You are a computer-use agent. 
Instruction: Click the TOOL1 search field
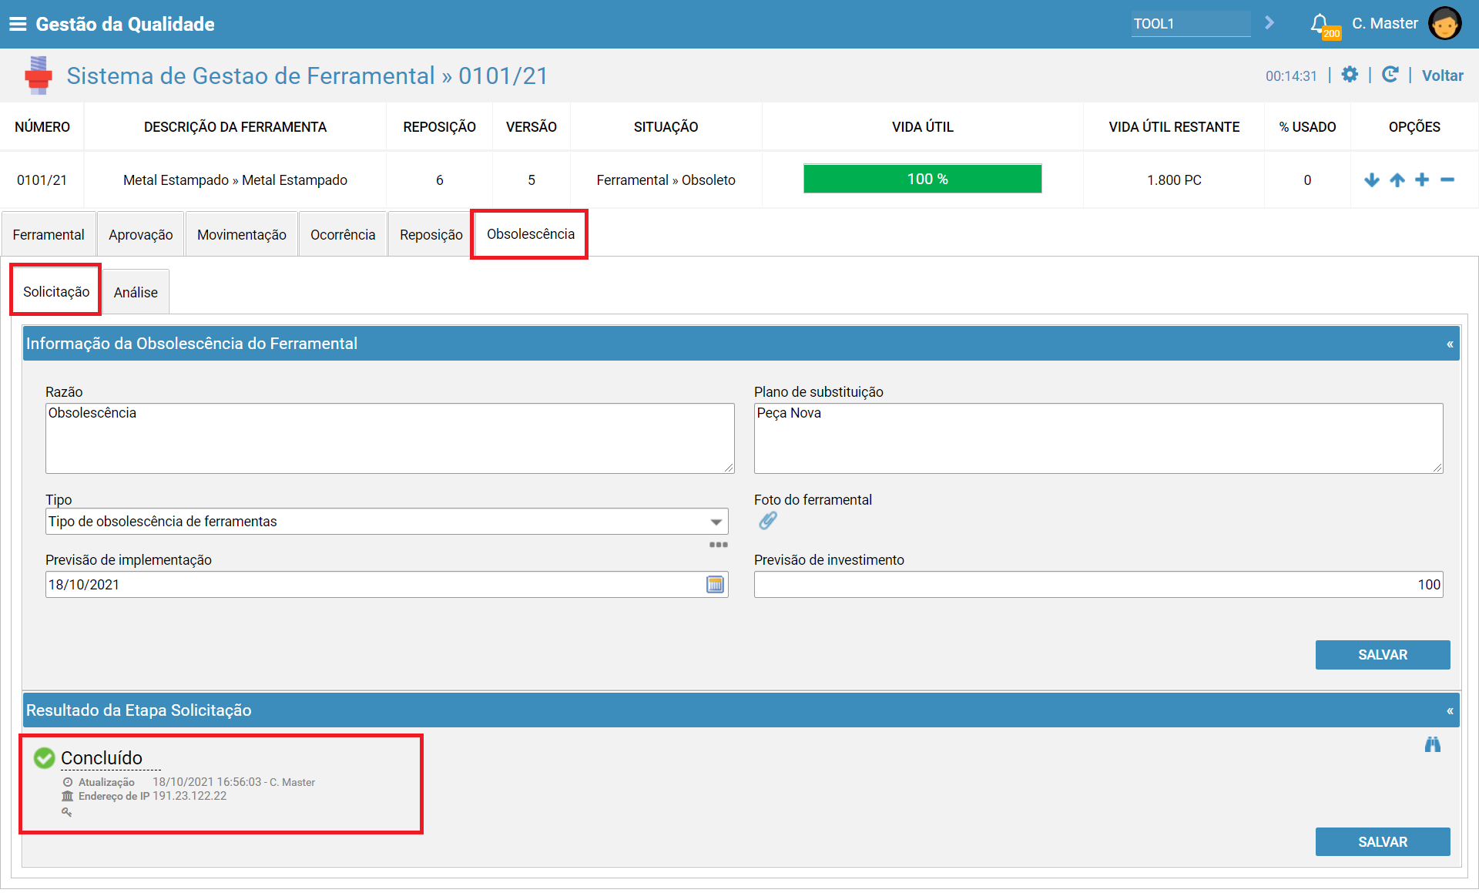(x=1191, y=24)
